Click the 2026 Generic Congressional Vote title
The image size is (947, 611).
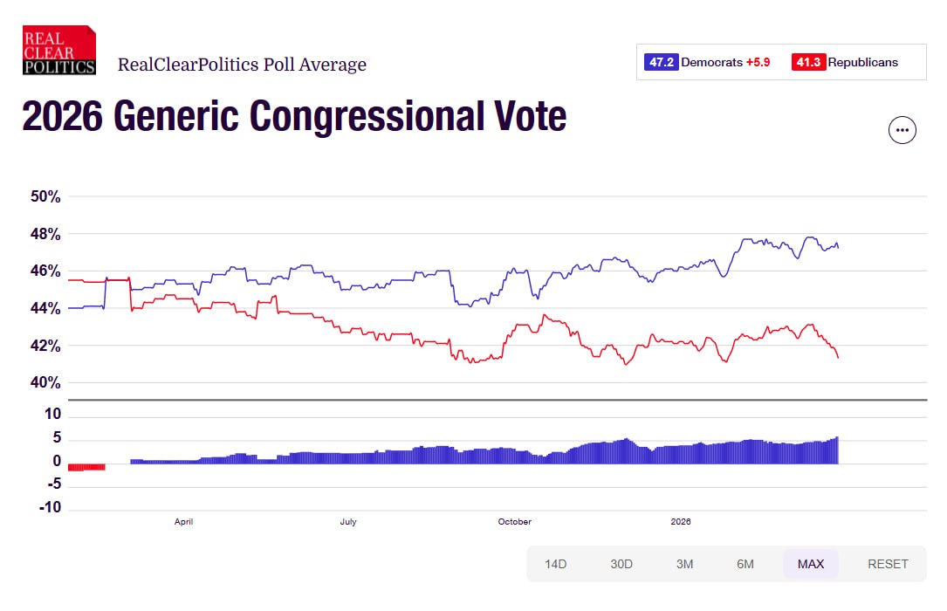294,116
